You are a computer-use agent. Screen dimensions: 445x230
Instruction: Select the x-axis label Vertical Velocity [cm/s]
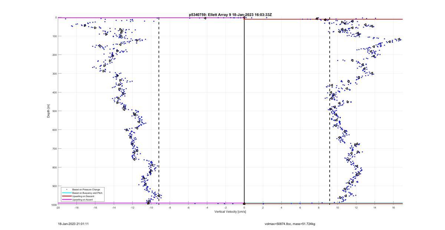coord(230,212)
